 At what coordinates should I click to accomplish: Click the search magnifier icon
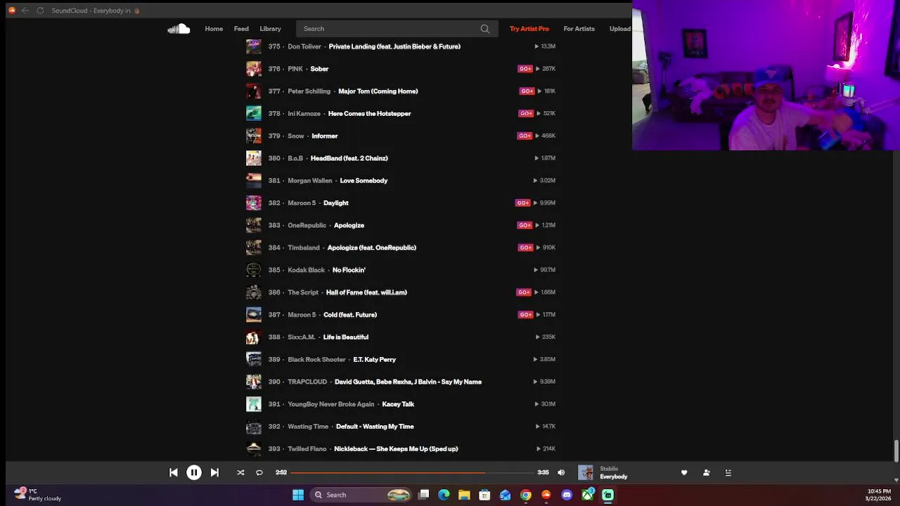484,29
